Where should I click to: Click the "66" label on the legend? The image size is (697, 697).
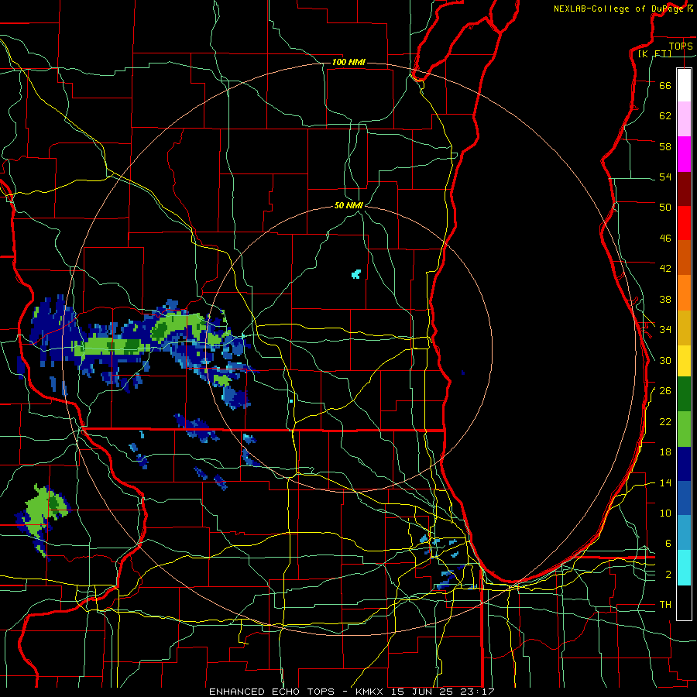pyautogui.click(x=665, y=85)
